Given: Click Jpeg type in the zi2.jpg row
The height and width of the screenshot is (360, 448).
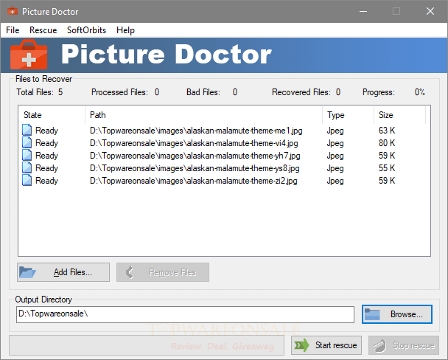Looking at the screenshot, I should [335, 181].
